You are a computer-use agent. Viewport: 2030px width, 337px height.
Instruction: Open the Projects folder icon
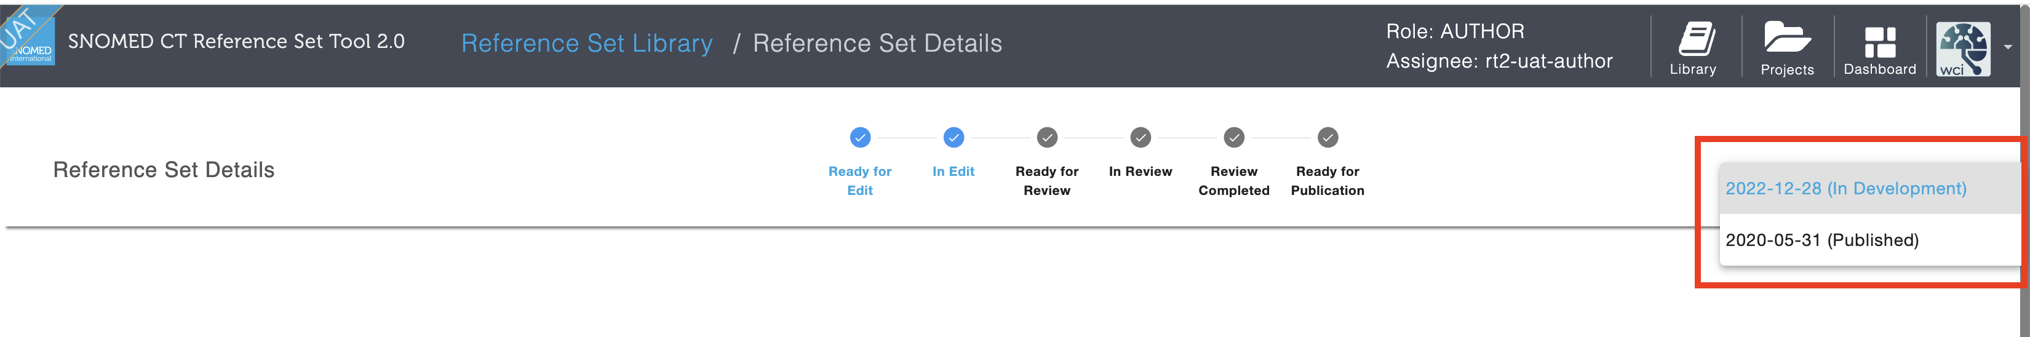1786,38
